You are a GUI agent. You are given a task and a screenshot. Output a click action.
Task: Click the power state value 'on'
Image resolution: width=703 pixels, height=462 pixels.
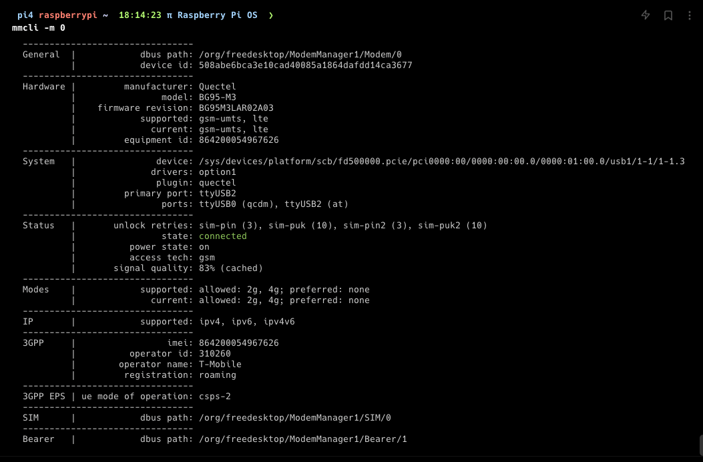204,247
